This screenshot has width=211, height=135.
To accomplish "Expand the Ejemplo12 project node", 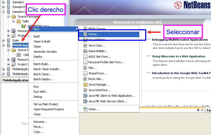I will [x=3, y=7].
